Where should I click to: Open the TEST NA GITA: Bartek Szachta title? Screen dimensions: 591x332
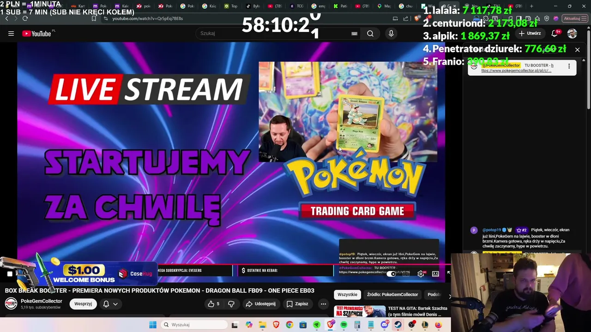pos(418,311)
